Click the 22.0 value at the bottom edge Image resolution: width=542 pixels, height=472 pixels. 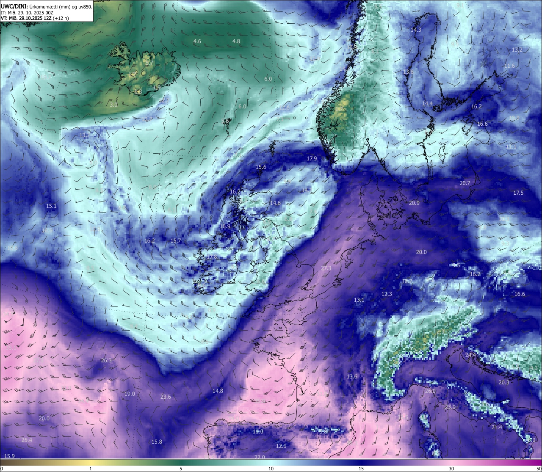point(260,457)
